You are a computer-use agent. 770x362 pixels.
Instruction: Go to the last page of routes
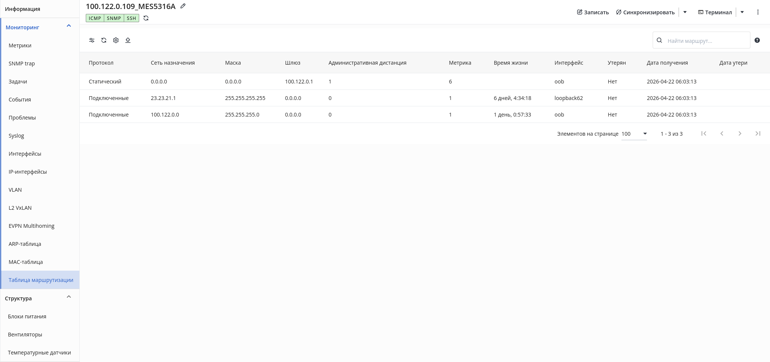pyautogui.click(x=758, y=133)
